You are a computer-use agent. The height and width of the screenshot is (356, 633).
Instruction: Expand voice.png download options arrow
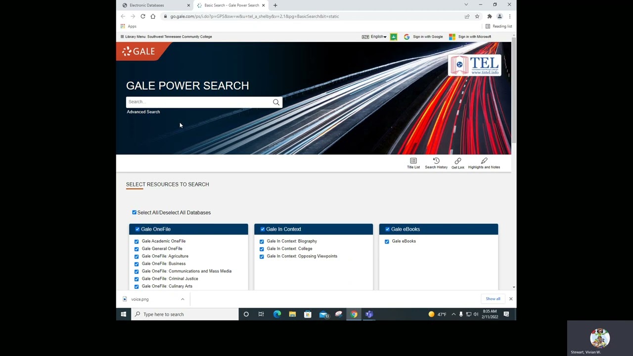coord(182,299)
